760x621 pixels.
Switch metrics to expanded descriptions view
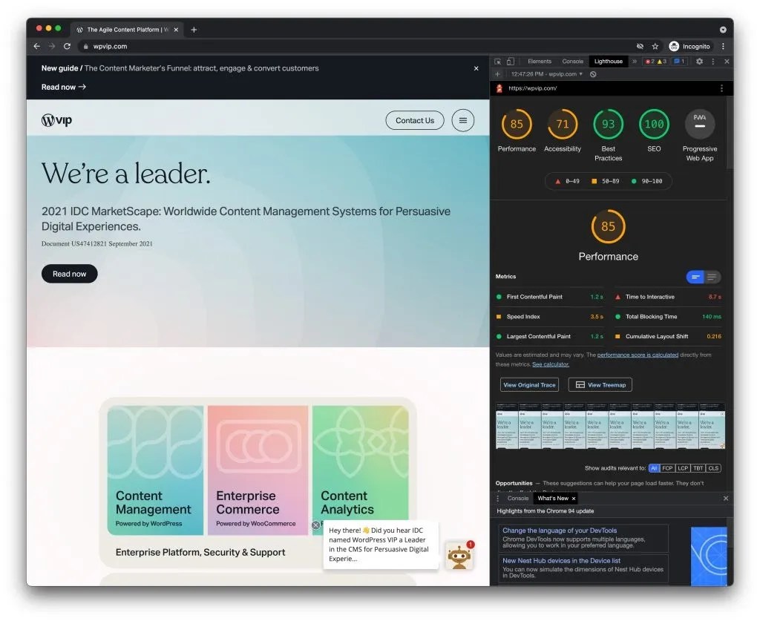[712, 277]
